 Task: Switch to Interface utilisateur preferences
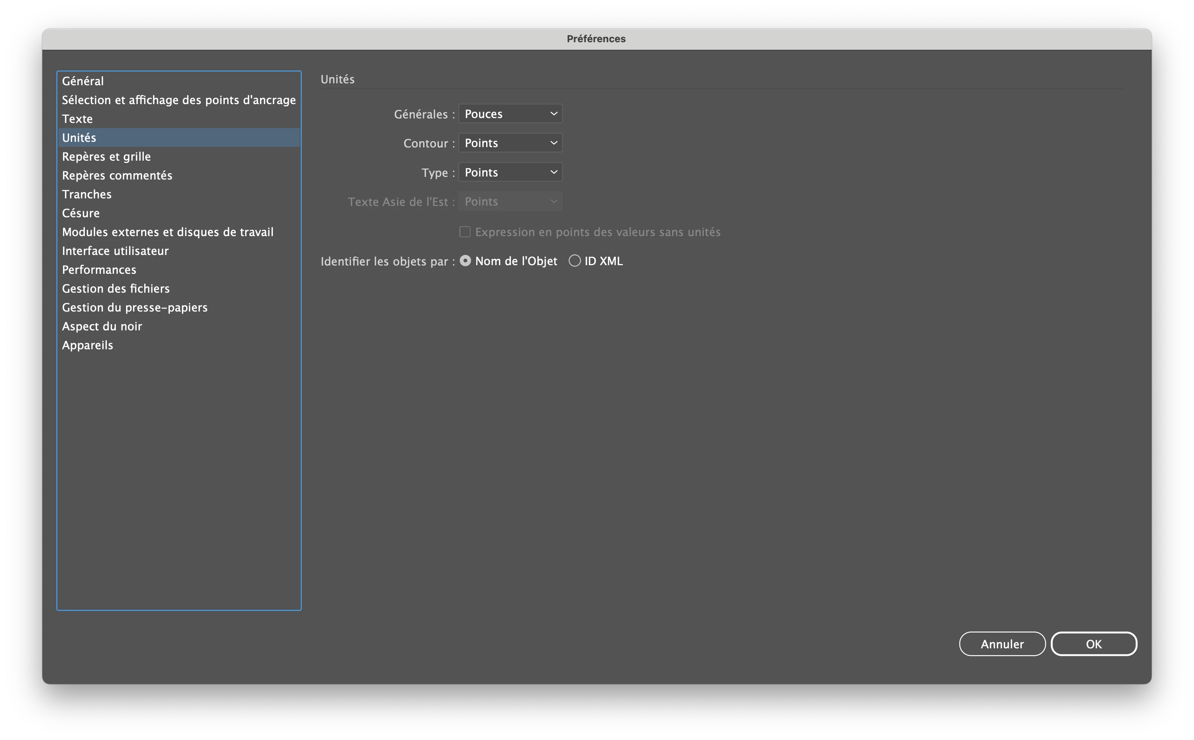pyautogui.click(x=115, y=250)
